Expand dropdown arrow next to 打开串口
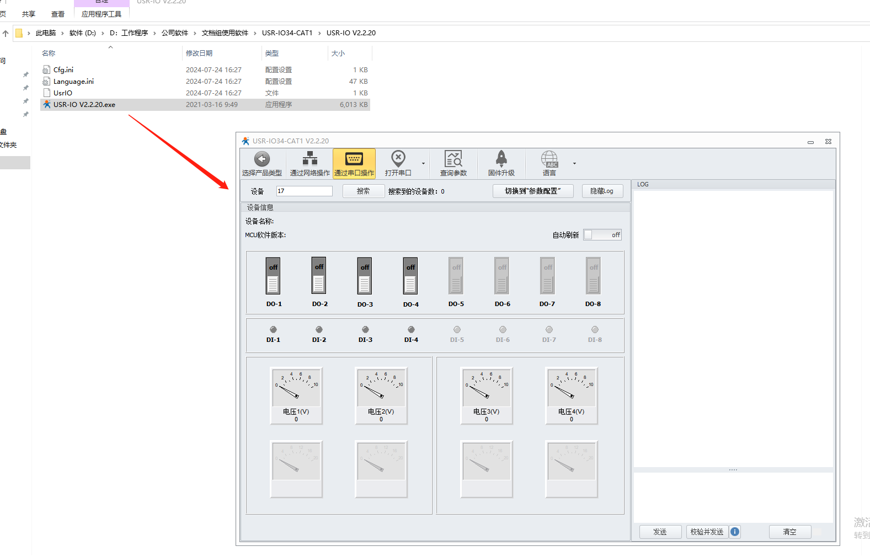The height and width of the screenshot is (557, 870). pyautogui.click(x=424, y=164)
